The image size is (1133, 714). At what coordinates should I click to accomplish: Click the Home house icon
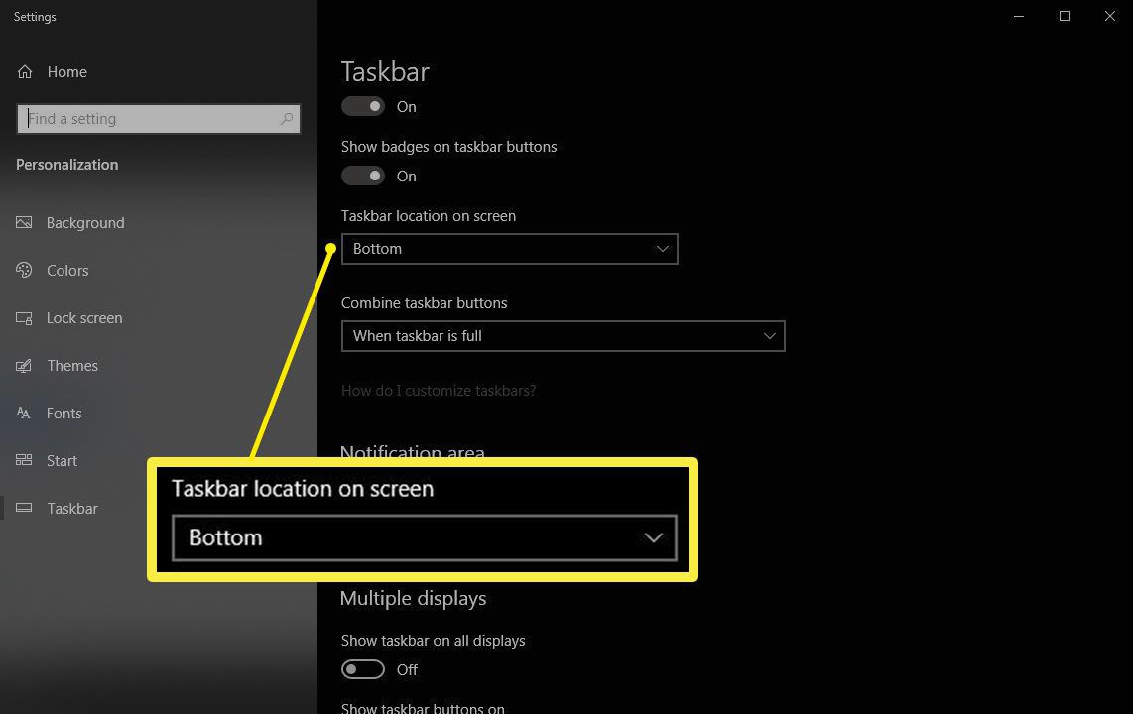[25, 72]
